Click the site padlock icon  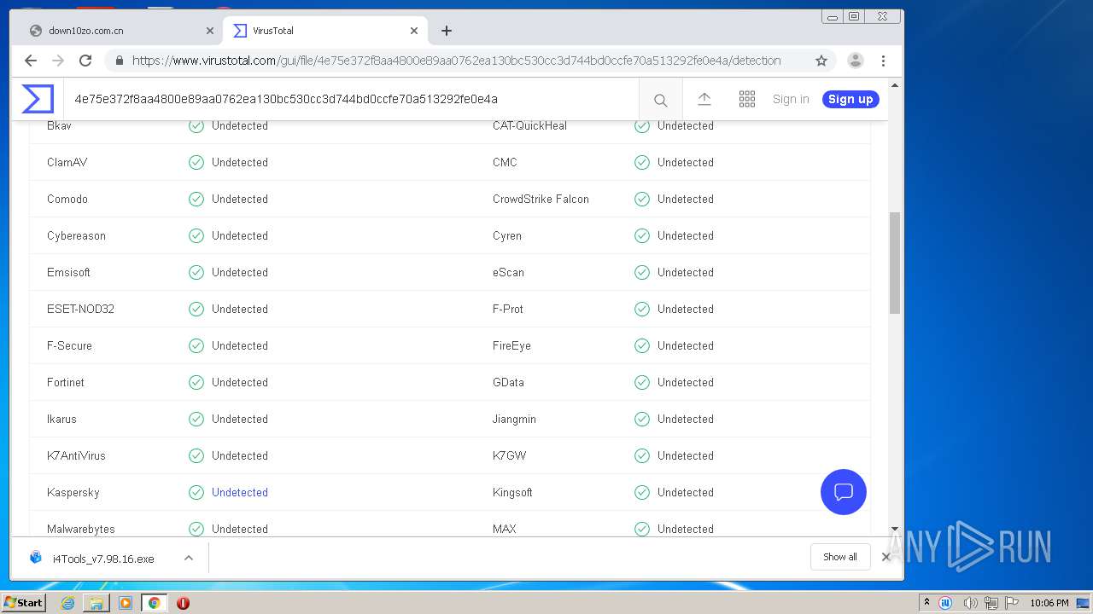click(x=119, y=61)
